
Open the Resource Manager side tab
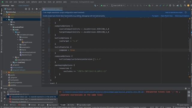pos(1,46)
